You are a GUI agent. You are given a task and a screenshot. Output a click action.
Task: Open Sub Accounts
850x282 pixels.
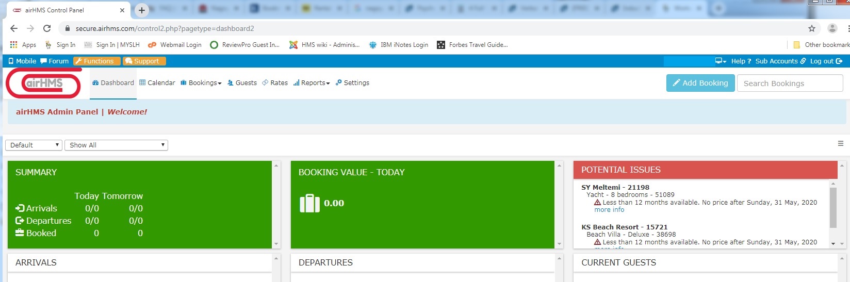(x=780, y=61)
